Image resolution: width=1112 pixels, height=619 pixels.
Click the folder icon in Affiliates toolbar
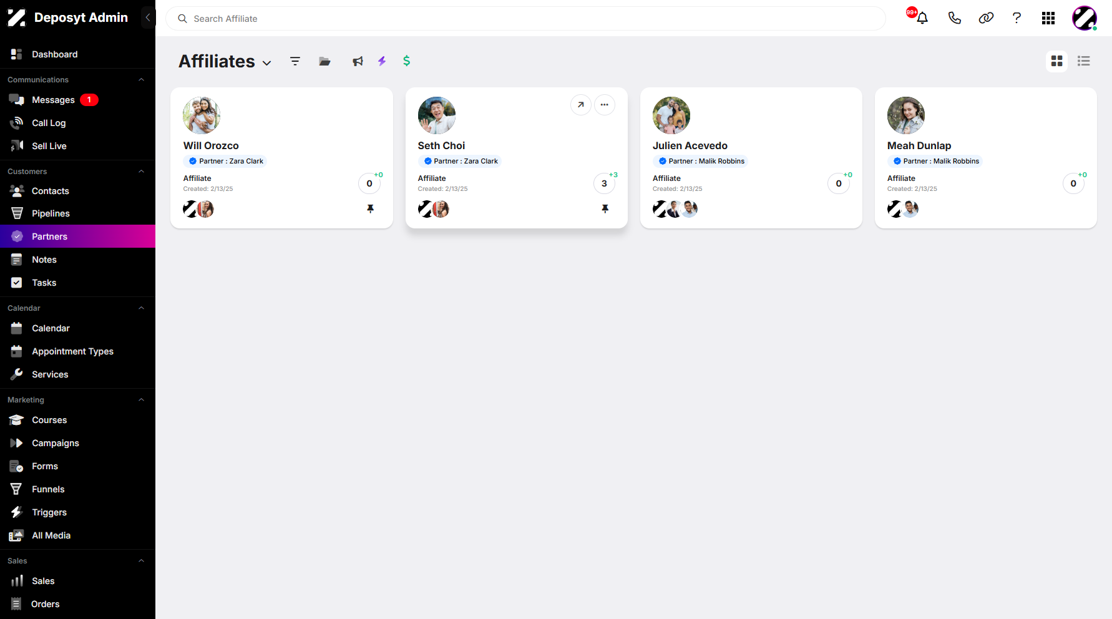click(324, 61)
